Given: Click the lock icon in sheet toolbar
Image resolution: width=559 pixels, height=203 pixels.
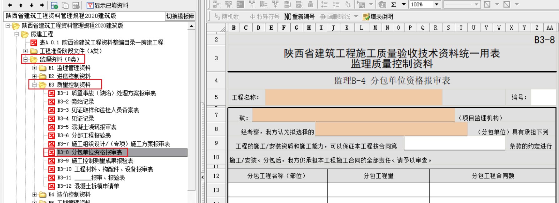Looking at the screenshot, I should 310,4.
